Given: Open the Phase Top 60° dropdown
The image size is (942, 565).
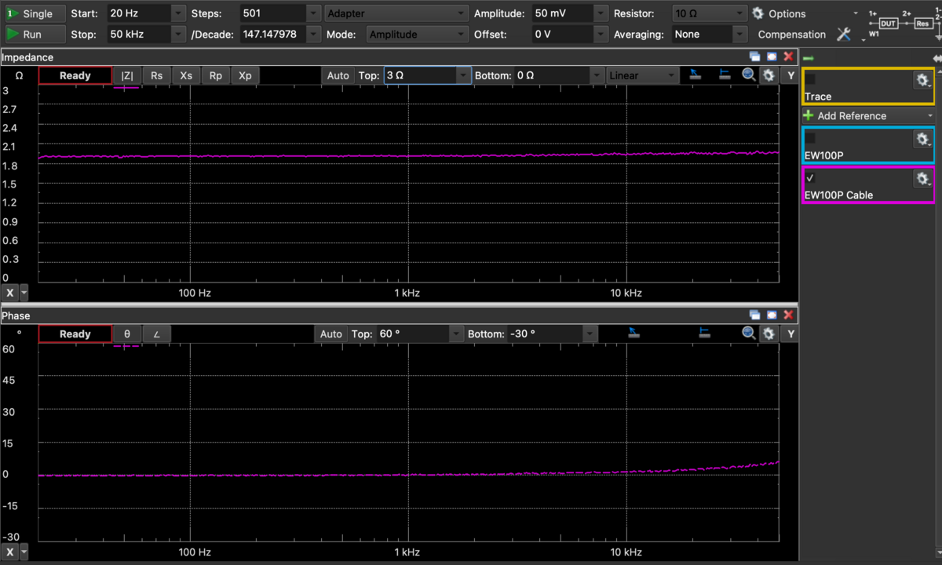Looking at the screenshot, I should click(456, 334).
